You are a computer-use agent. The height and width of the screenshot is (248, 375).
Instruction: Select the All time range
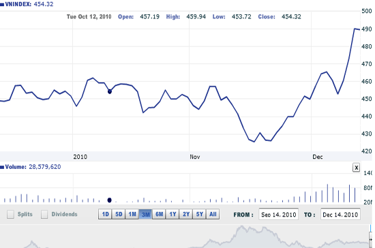[x=213, y=214]
